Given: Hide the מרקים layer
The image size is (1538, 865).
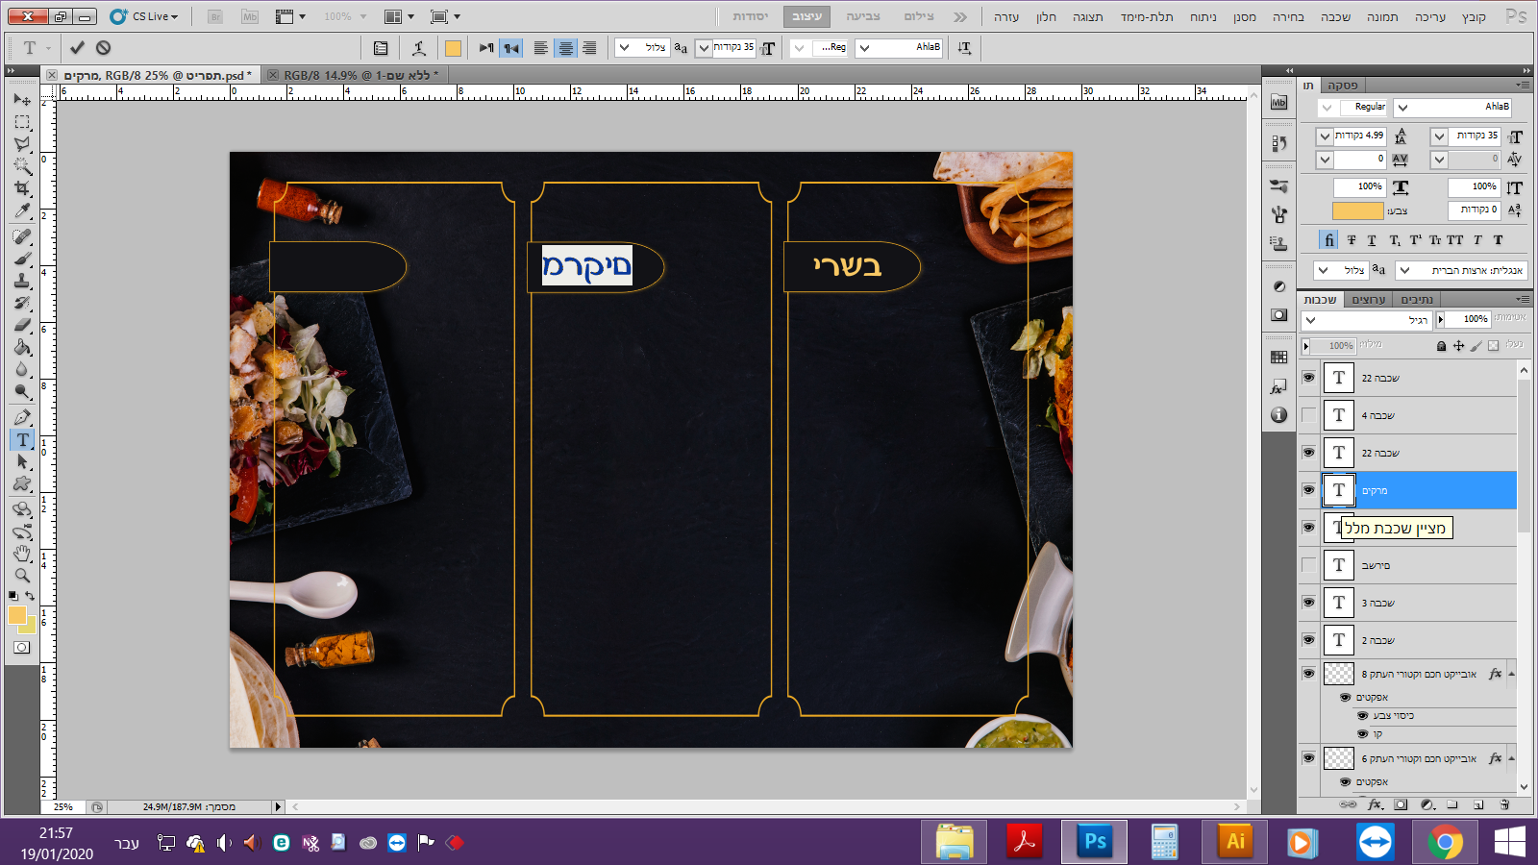Looking at the screenshot, I should [x=1308, y=490].
